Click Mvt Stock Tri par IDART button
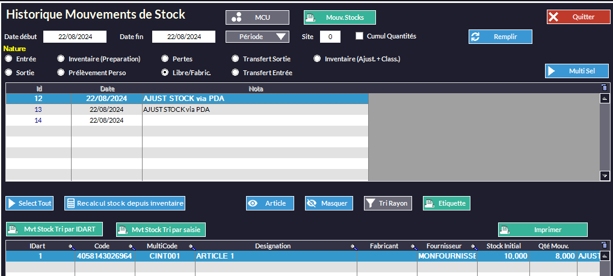The height and width of the screenshot is (276, 613). 55,229
